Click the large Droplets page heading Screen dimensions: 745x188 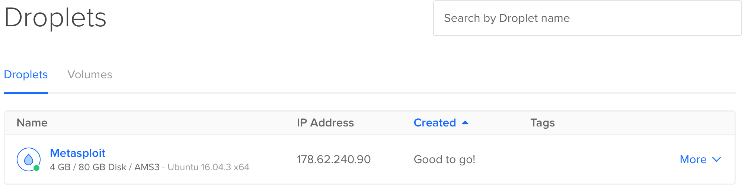(x=55, y=18)
